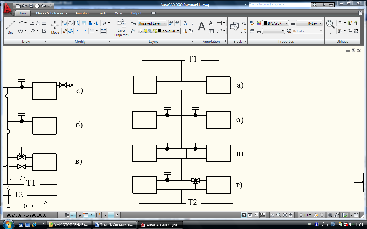This screenshot has width=367, height=229.
Task: Select the Stretch tool in Modify panel
Action: [77, 23]
